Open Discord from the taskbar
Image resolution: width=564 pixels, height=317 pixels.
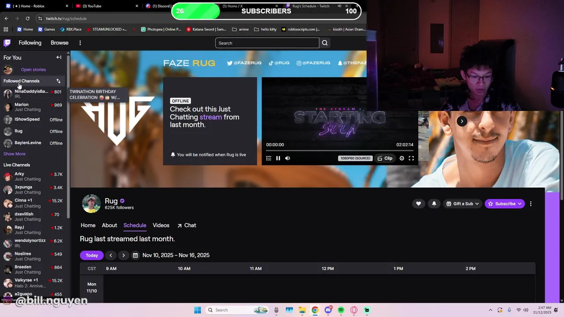tap(328, 310)
